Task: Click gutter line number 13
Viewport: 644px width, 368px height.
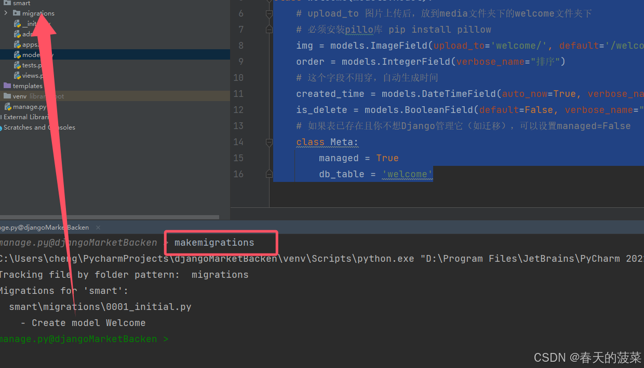Action: (238, 126)
